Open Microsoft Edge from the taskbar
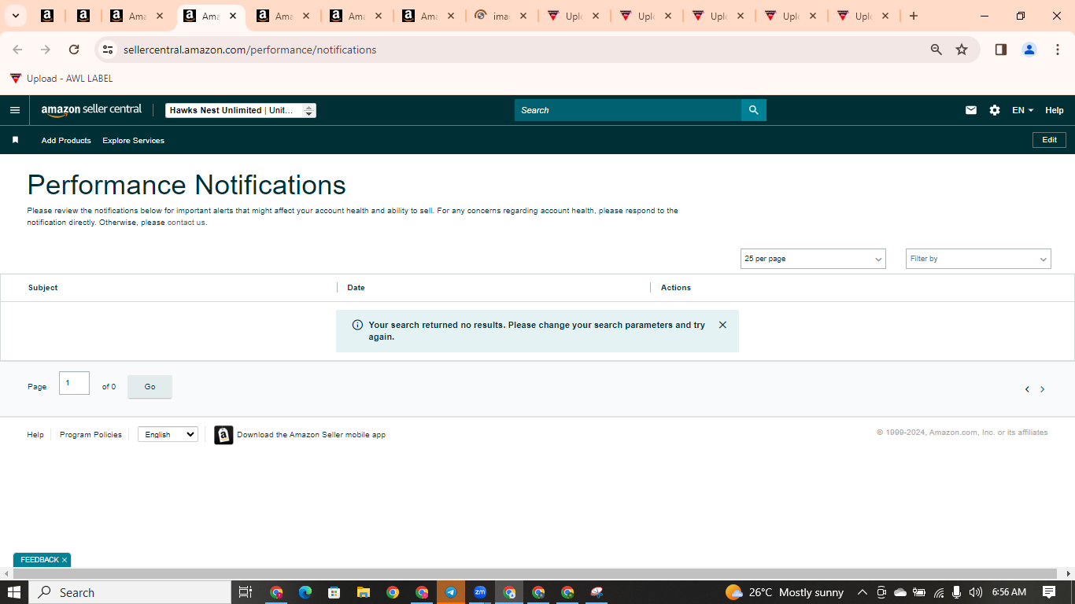This screenshot has height=604, width=1075. [x=305, y=592]
